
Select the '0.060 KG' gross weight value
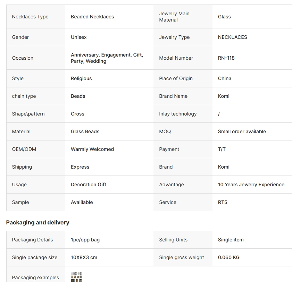pos(229,257)
